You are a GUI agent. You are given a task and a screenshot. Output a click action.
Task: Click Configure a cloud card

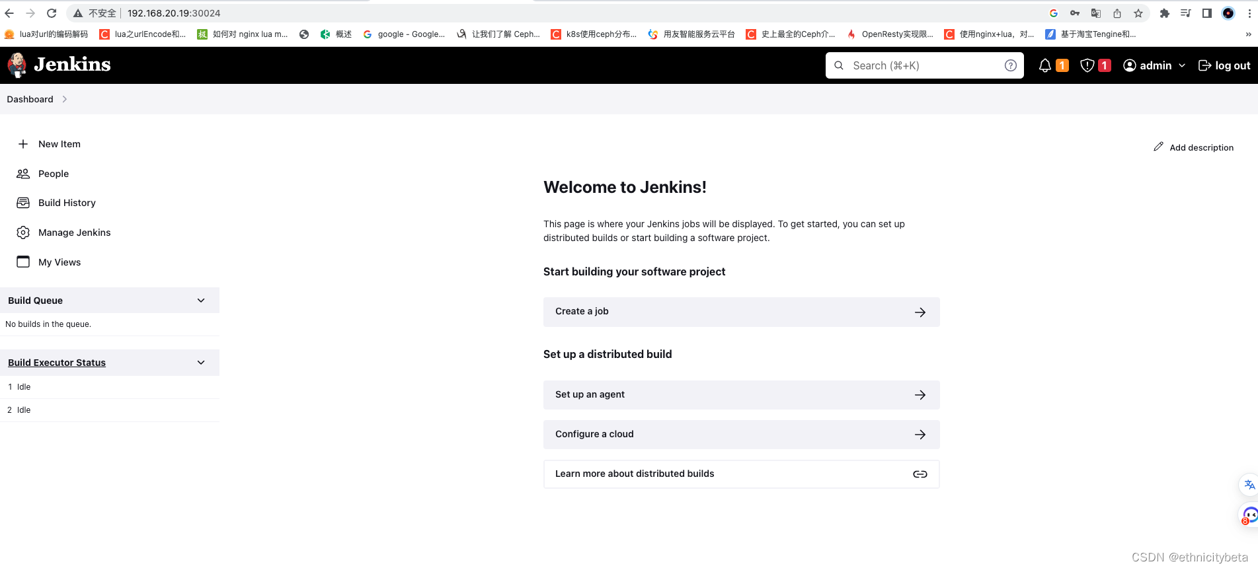tap(741, 435)
